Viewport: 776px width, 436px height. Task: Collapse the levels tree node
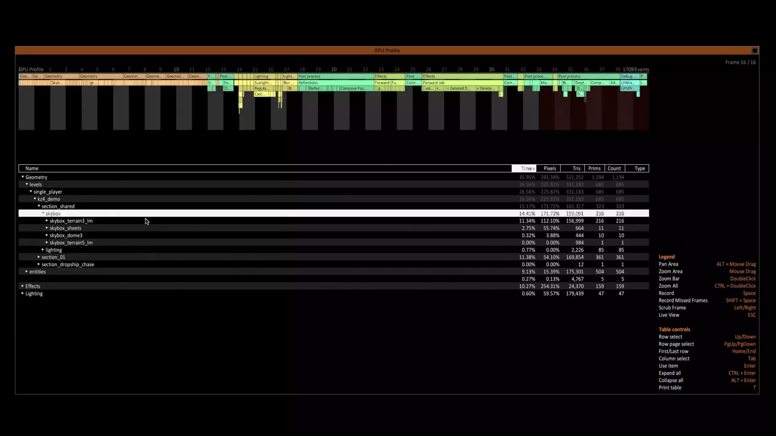tap(27, 184)
